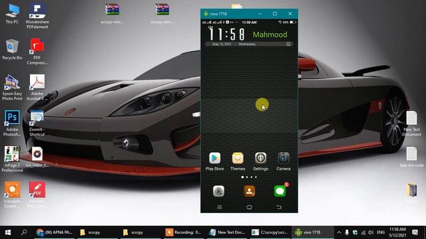The image size is (426, 239).
Task: Open the Action Center notifications
Action: point(415,232)
